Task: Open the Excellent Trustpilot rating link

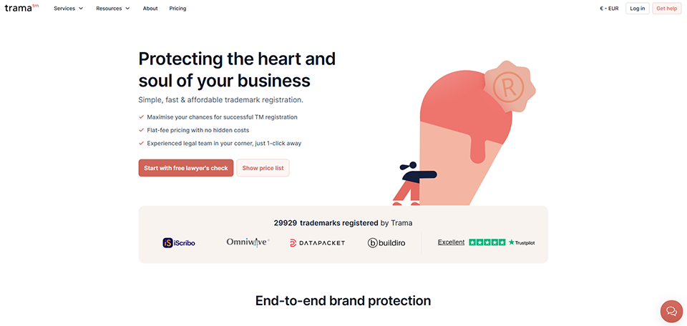Action: point(451,242)
